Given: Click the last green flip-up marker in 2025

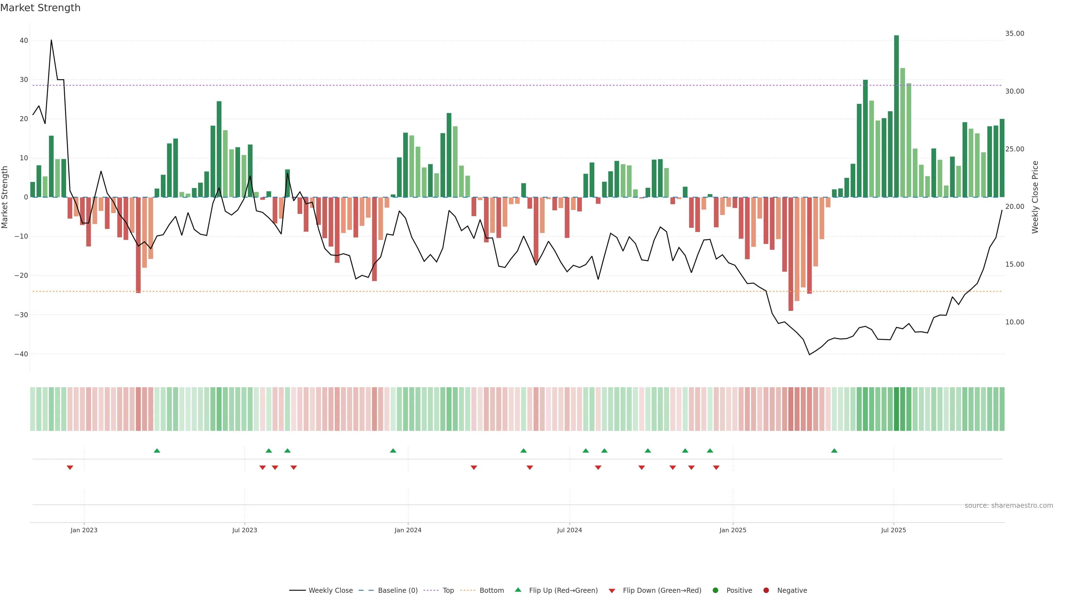Looking at the screenshot, I should tap(834, 451).
